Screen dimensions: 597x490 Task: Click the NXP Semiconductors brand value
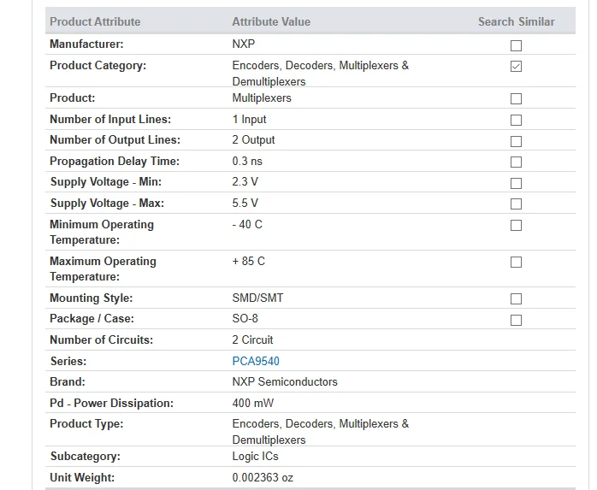(285, 382)
